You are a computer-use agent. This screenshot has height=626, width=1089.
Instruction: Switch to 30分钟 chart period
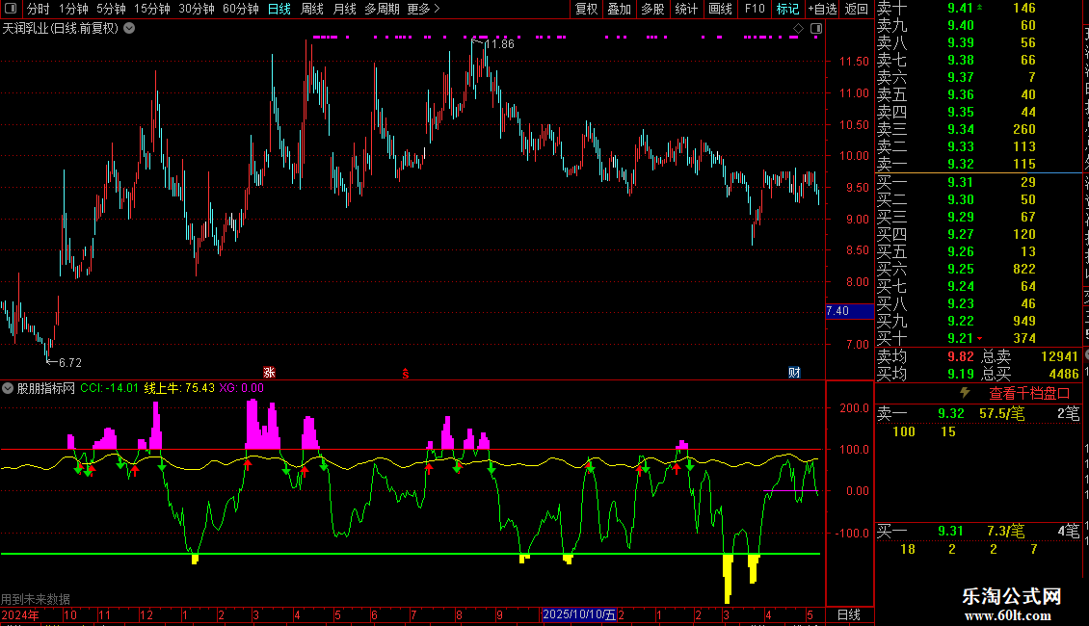tap(197, 9)
